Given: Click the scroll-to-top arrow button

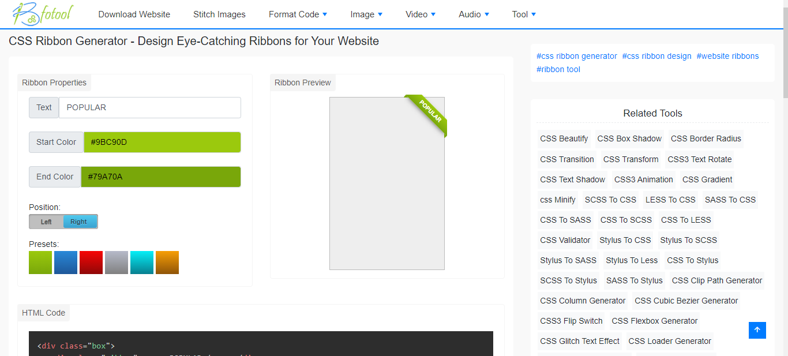Looking at the screenshot, I should 757,330.
